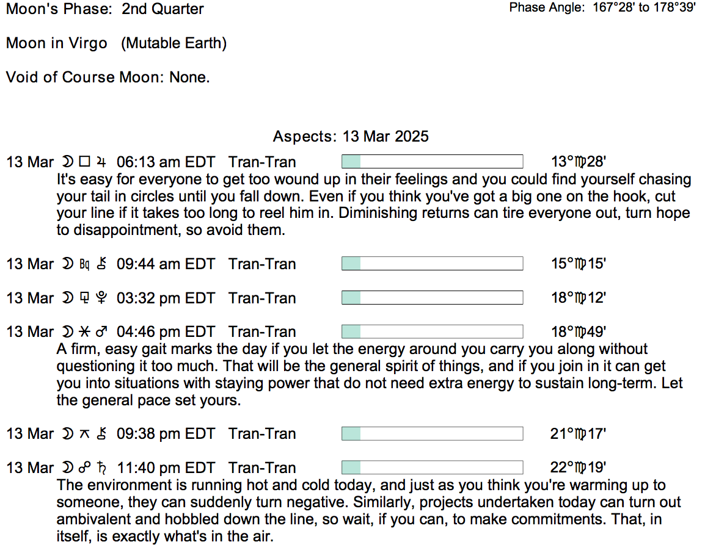Click the "Void of Course Moon: None." line
Screen dimensions: 705x553
click(108, 78)
